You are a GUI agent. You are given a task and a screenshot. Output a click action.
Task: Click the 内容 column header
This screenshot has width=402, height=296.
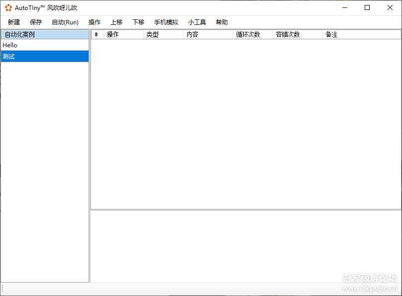pos(192,34)
